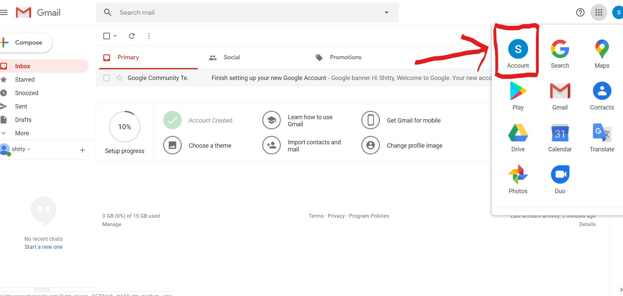Open Calendar from the apps panel
This screenshot has width=623, height=296.
[560, 138]
